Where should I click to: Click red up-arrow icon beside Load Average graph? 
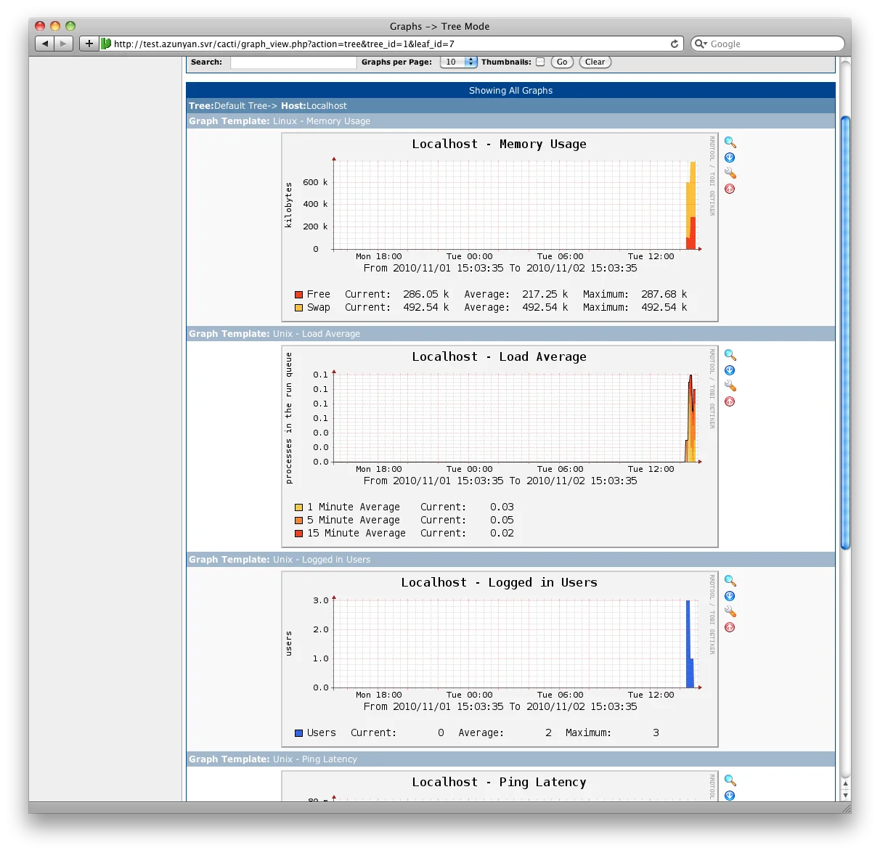coord(730,401)
